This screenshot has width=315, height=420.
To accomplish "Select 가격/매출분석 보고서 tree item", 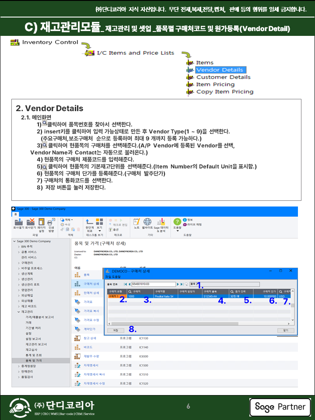I will coord(40,317).
